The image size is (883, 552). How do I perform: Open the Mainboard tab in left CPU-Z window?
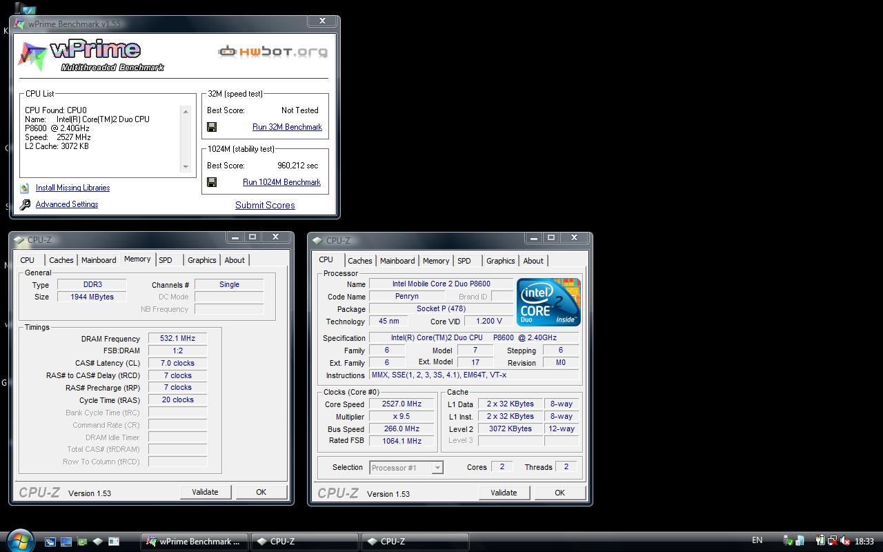[99, 260]
